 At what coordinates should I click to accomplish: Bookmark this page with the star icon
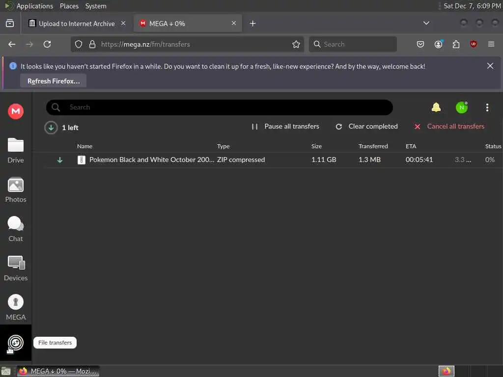296,44
